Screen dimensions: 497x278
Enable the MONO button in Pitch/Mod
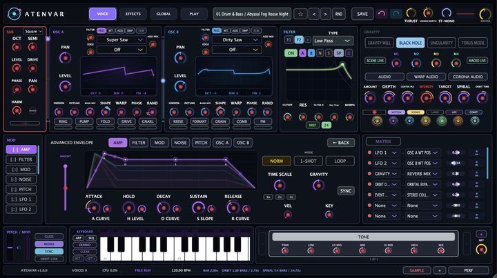(x=49, y=244)
